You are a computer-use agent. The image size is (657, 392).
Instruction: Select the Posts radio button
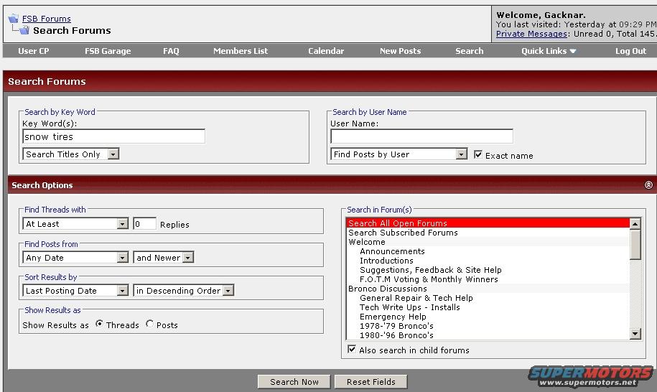149,325
